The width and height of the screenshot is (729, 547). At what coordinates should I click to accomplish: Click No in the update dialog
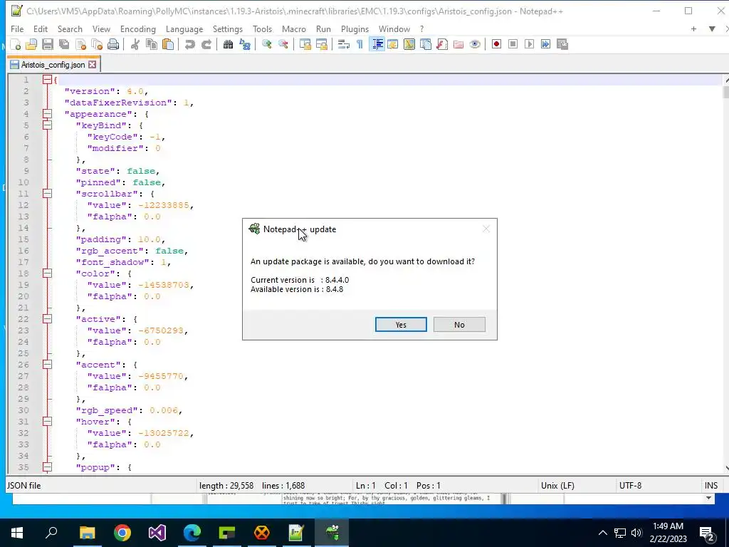click(459, 325)
